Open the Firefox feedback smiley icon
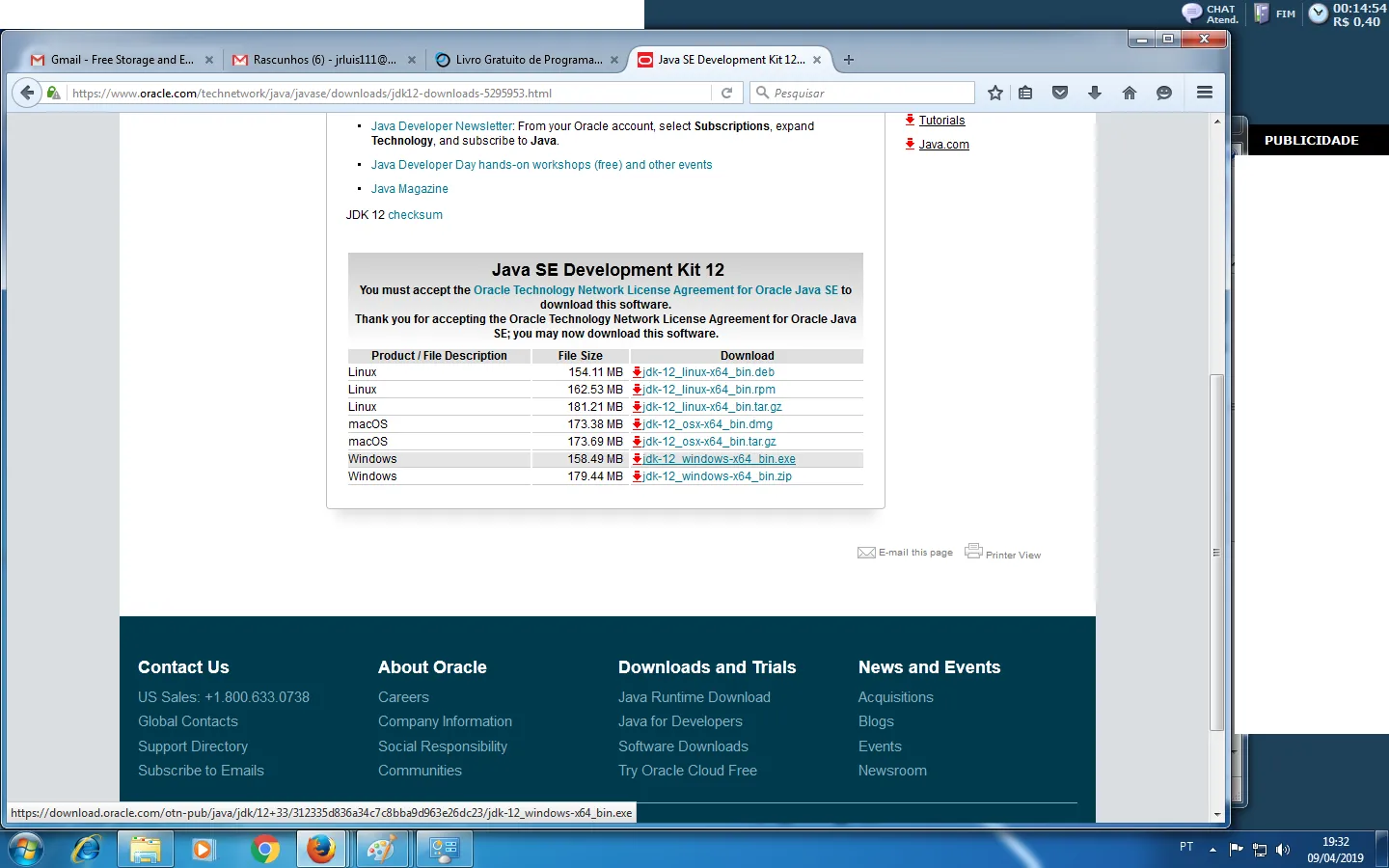The width and height of the screenshot is (1389, 868). [1164, 93]
